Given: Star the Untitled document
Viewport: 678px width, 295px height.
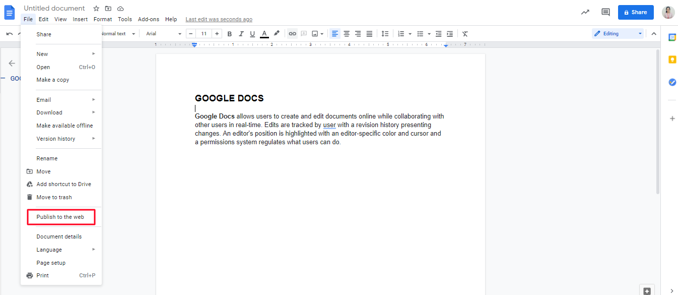Looking at the screenshot, I should coord(96,9).
